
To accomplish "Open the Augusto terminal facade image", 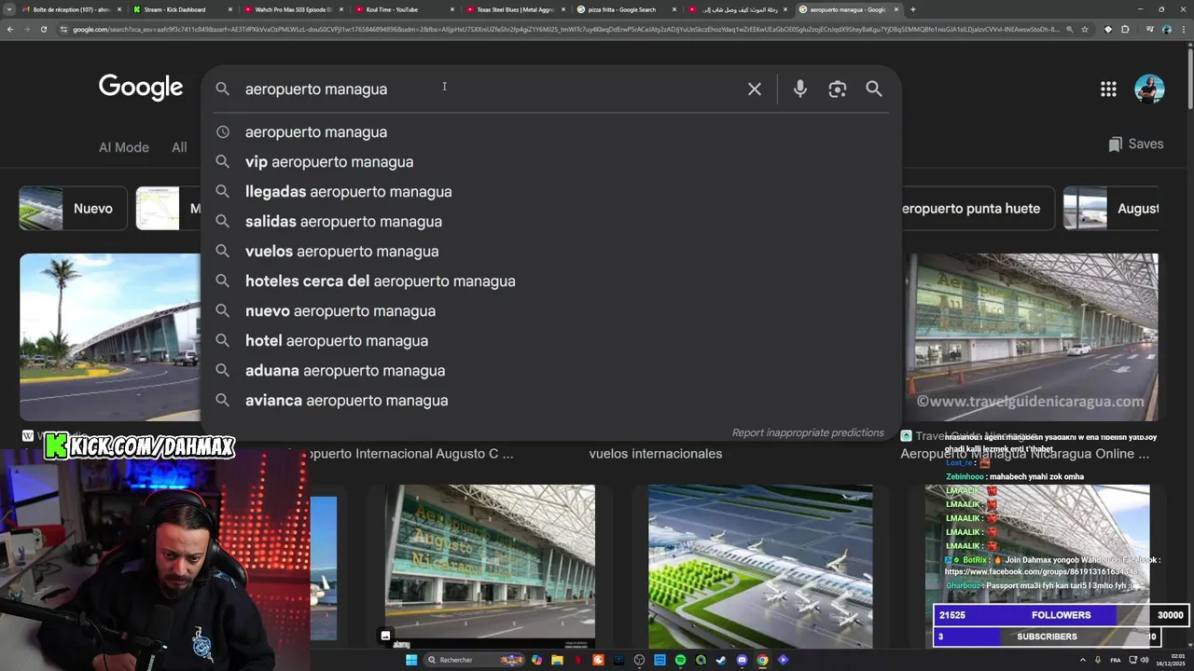I will pos(490,566).
